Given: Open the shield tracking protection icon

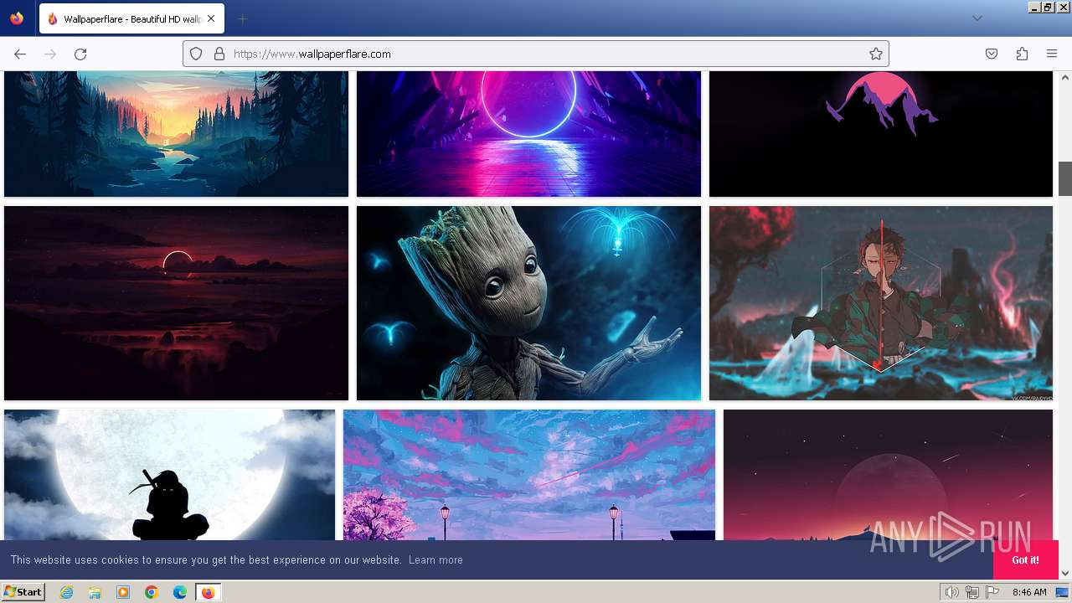Looking at the screenshot, I should pos(196,54).
